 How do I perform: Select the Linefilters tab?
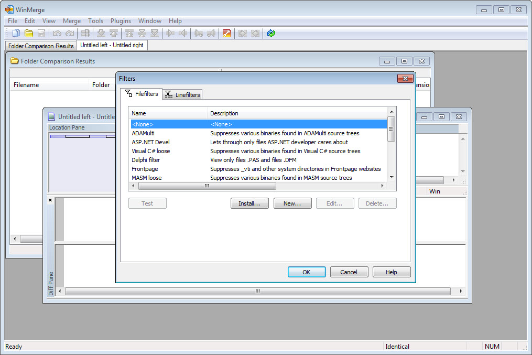click(x=182, y=95)
